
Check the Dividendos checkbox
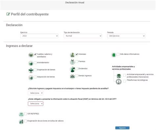coord(77,68)
